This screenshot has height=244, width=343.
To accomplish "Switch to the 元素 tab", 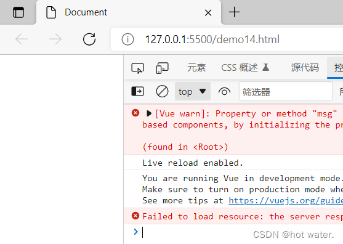I will [x=196, y=68].
